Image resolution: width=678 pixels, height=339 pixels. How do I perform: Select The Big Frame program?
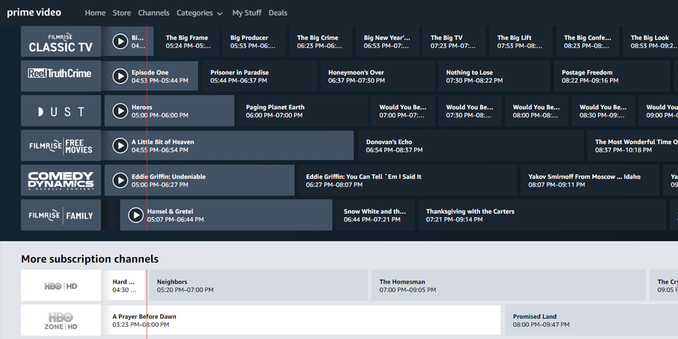(188, 41)
